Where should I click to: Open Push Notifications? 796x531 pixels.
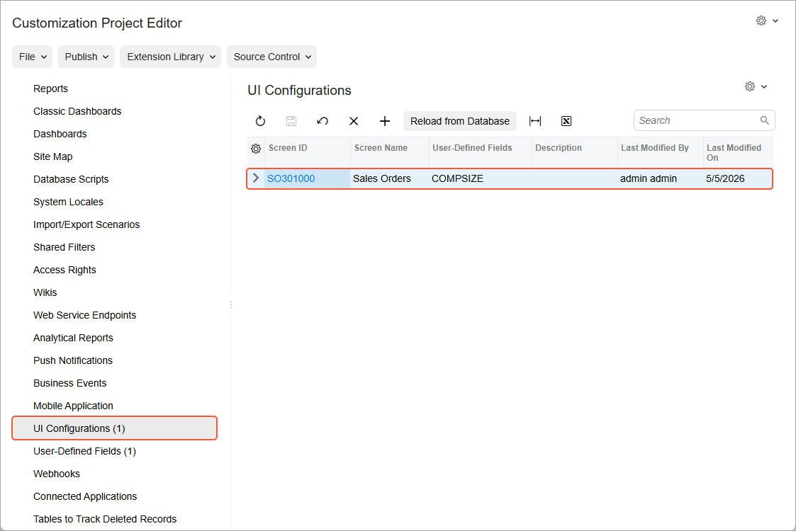73,360
